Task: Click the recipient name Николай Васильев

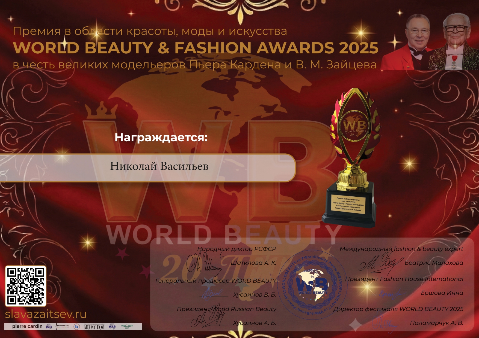Action: (159, 166)
